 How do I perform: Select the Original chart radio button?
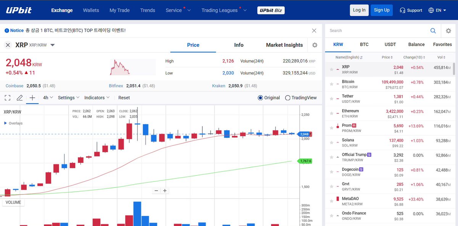[x=260, y=98]
